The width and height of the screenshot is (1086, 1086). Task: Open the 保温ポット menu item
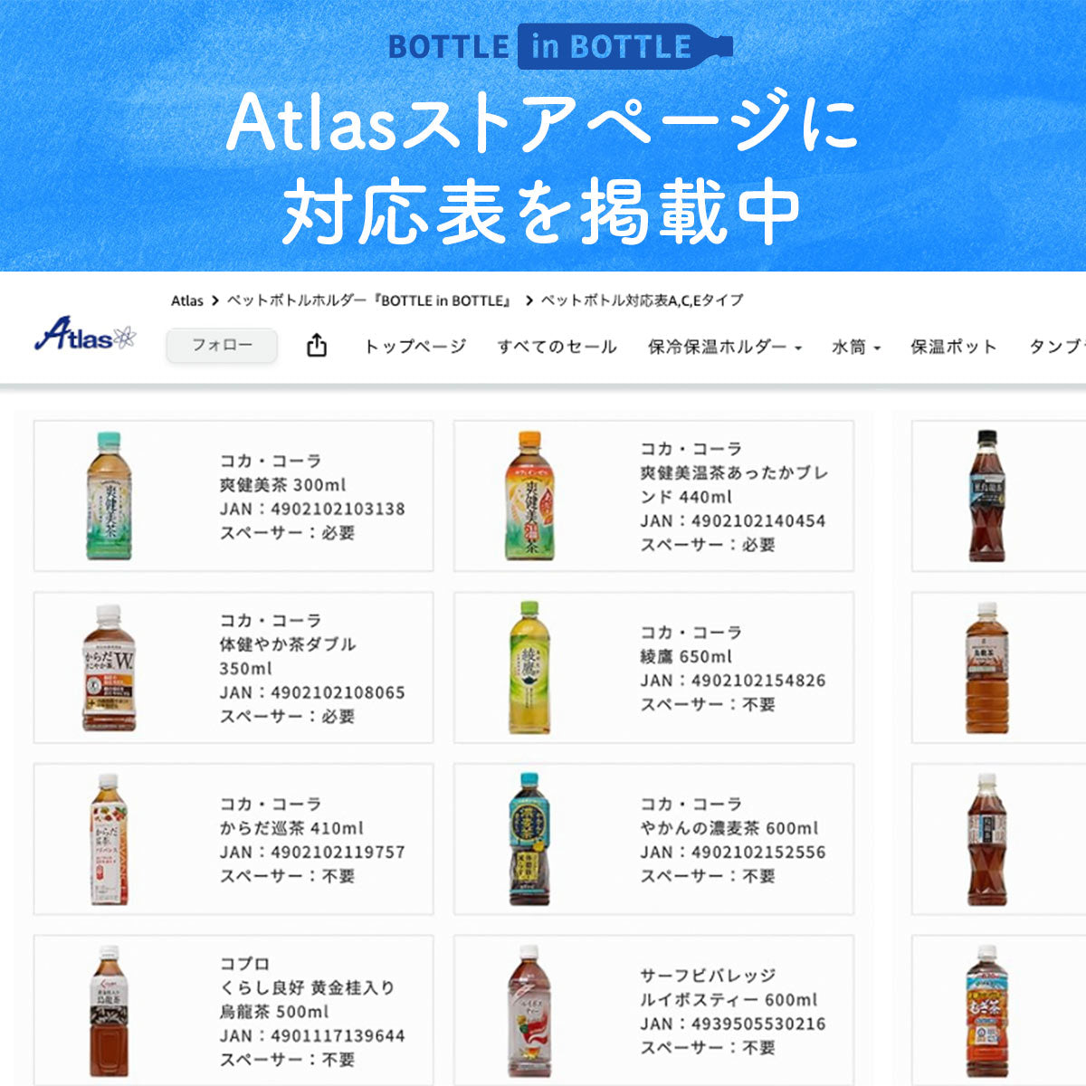click(x=954, y=346)
